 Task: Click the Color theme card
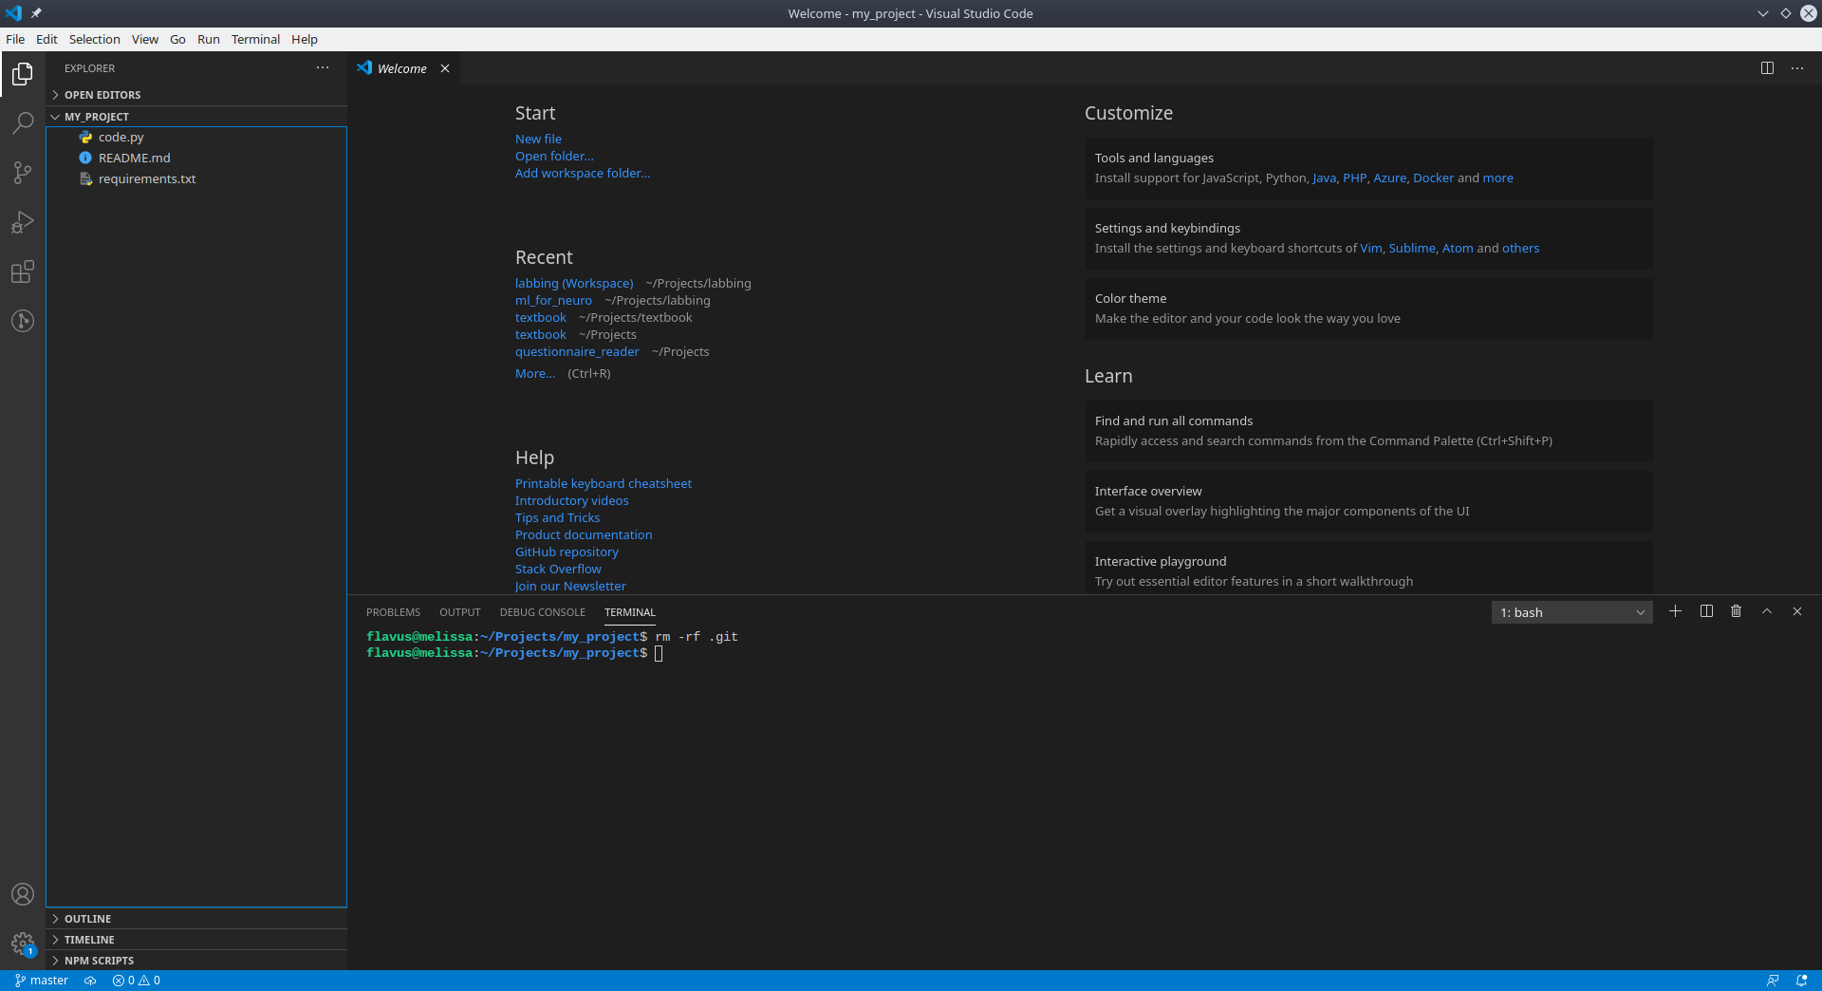pos(1368,309)
